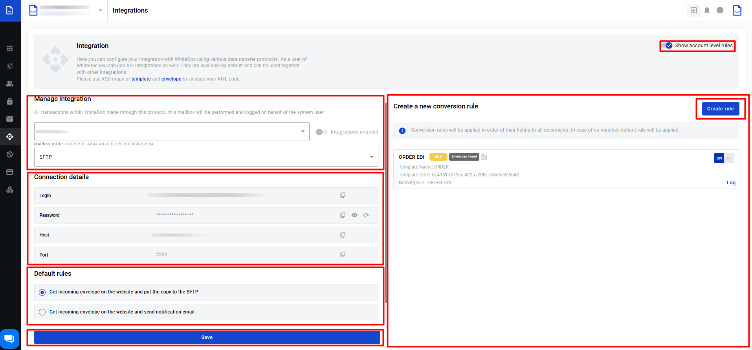This screenshot has height=350, width=752.
Task: Switch ORDER EDI rule to OFF
Action: point(729,158)
